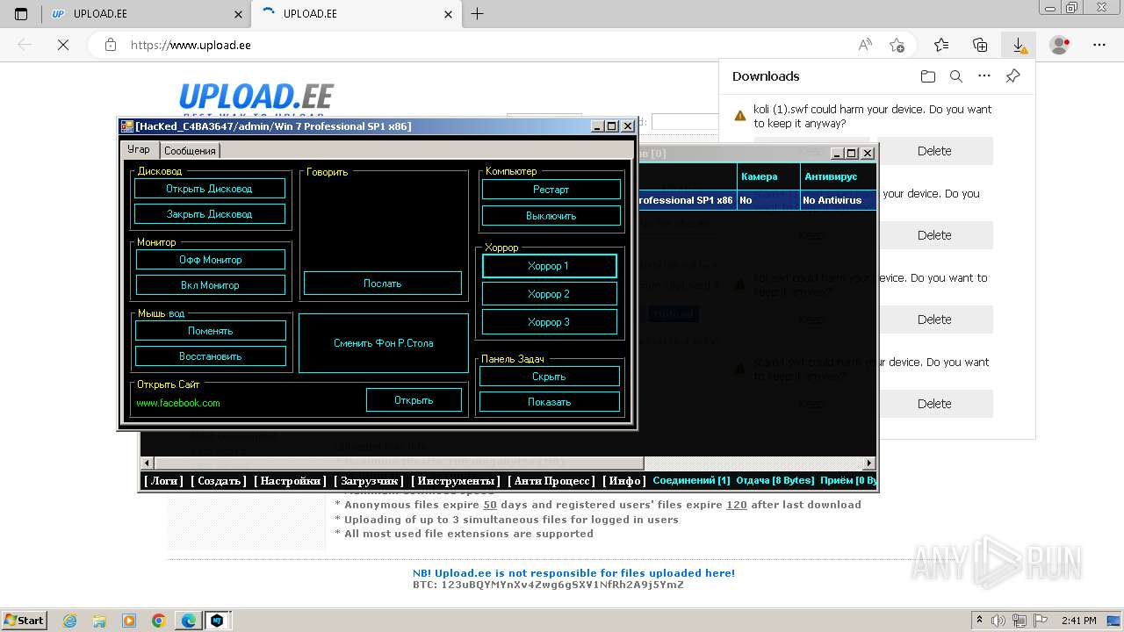Click Скрыть taskbar panel button
Viewport: 1124px width, 632px height.
pos(549,377)
